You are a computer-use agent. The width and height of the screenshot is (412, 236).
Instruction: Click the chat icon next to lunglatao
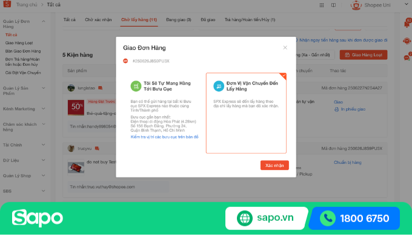(x=100, y=88)
